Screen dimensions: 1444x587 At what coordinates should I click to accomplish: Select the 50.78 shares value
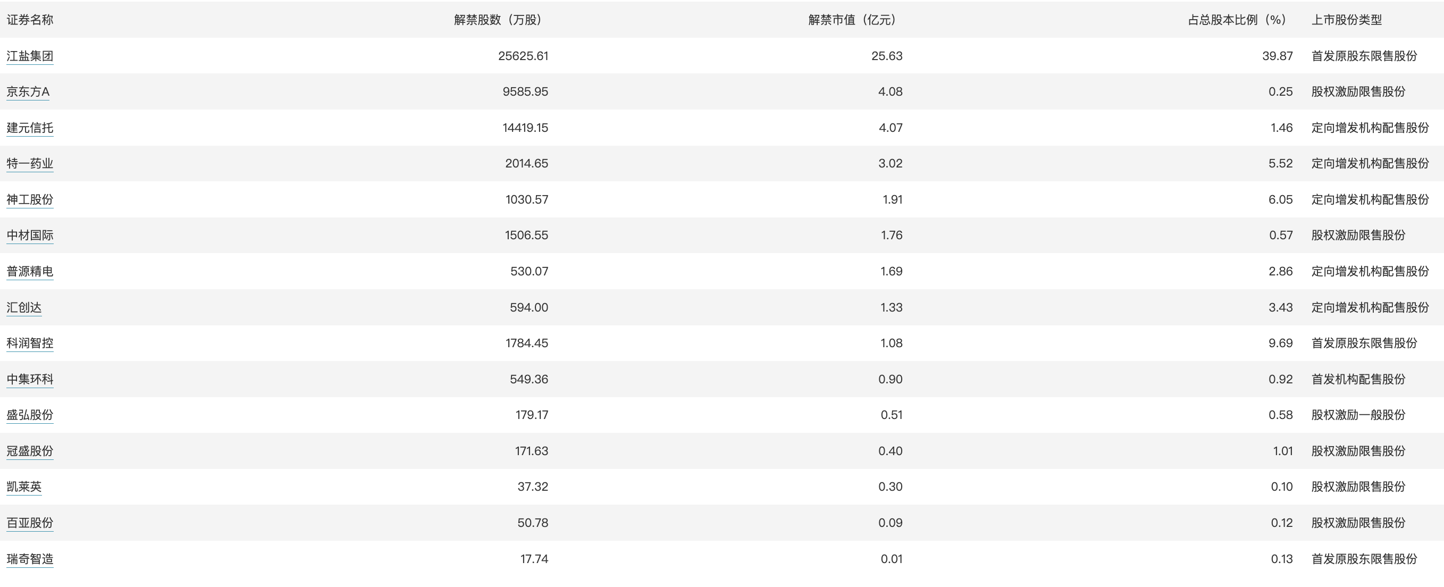click(533, 523)
